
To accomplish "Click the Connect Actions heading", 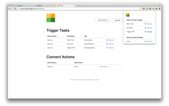I will (60, 57).
